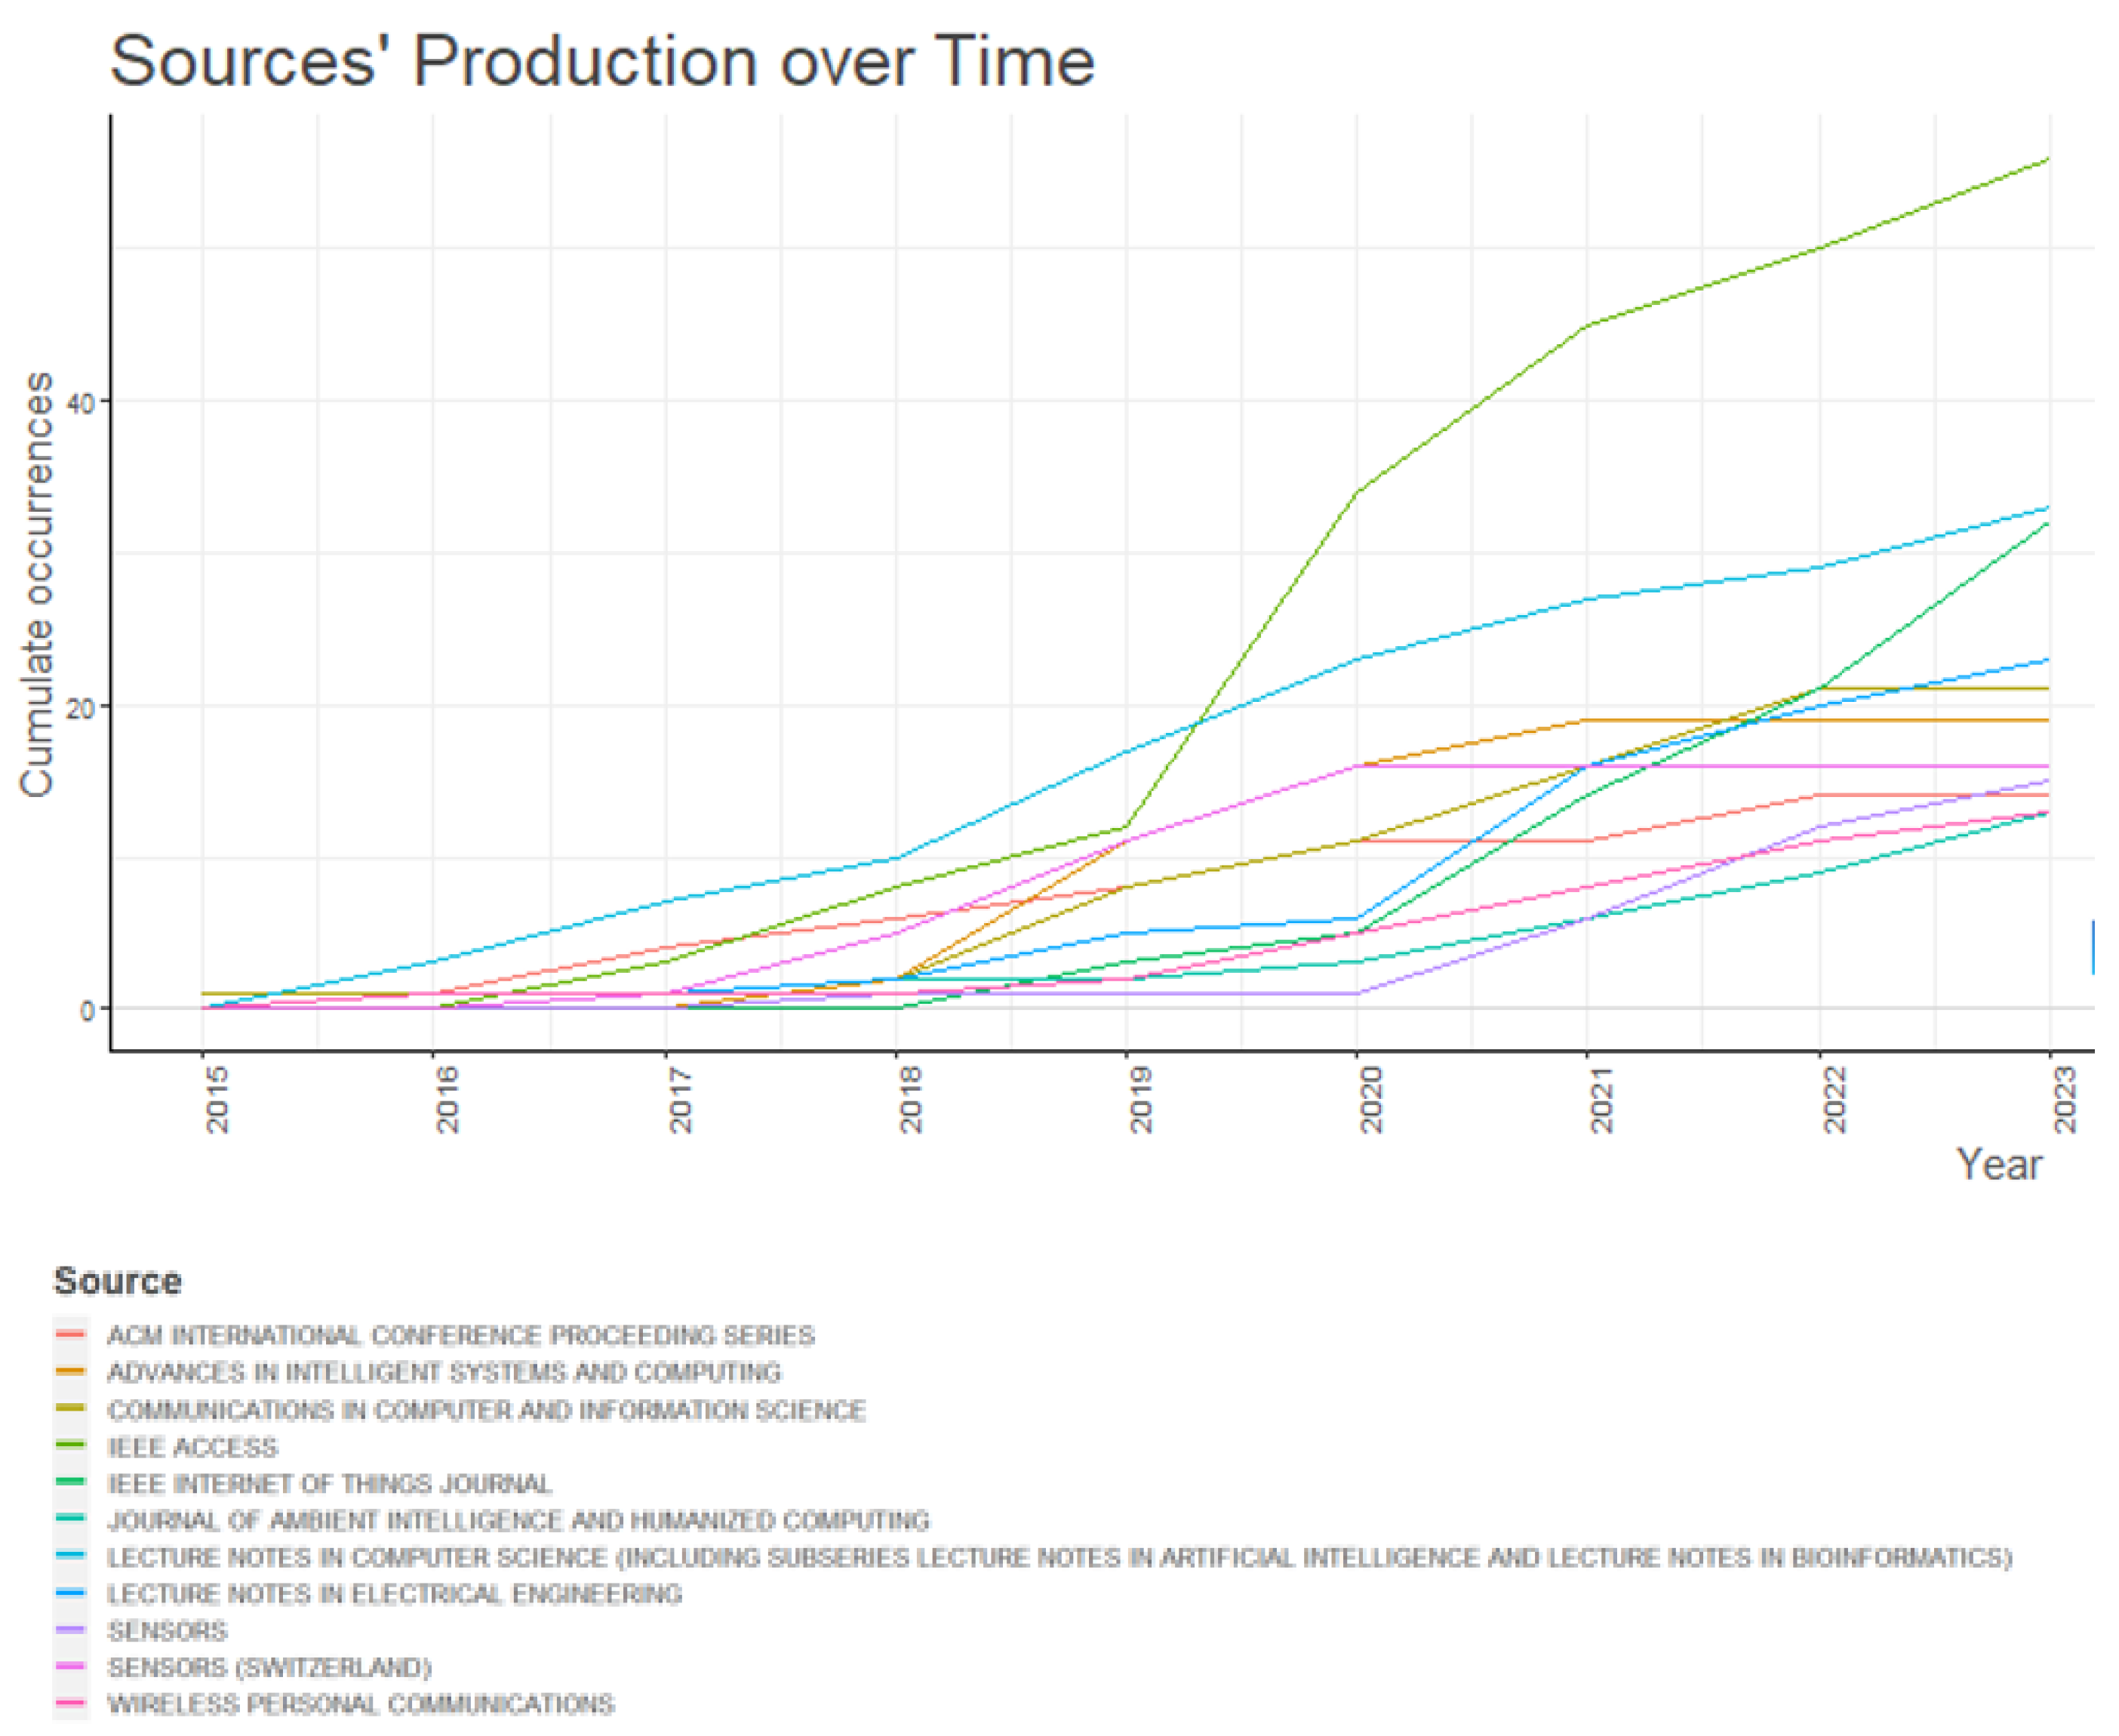Image resolution: width=2119 pixels, height=1736 pixels.
Task: Click the Source legend heading
Action: (x=118, y=1281)
